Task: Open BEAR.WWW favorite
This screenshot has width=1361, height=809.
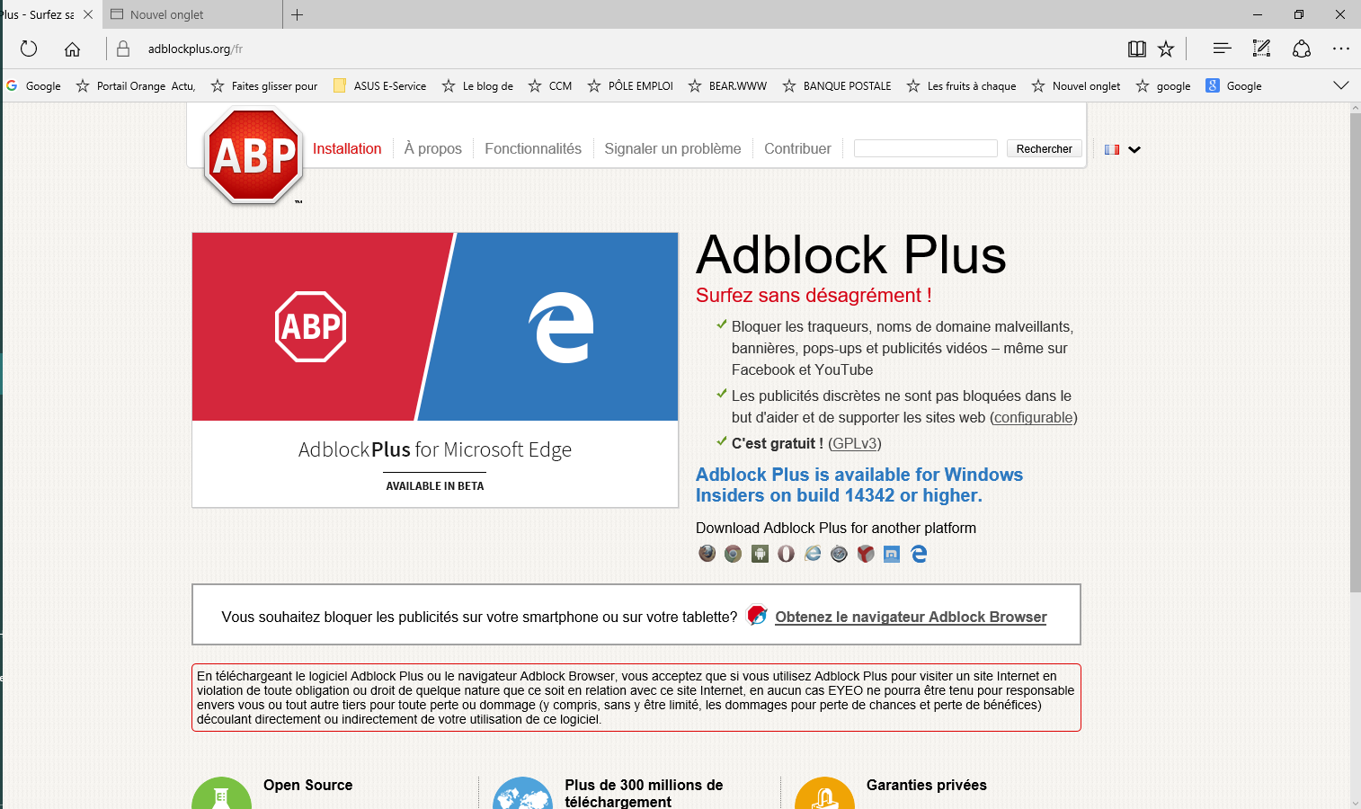Action: tap(728, 86)
